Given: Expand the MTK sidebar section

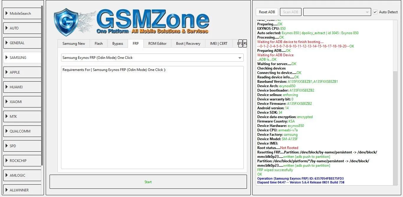Looking at the screenshot, I should pyautogui.click(x=22, y=117).
